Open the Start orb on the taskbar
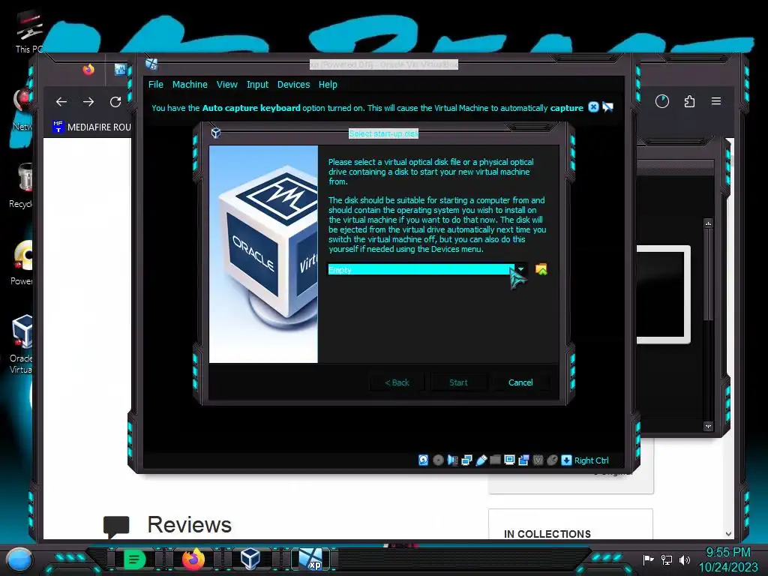 (x=19, y=559)
